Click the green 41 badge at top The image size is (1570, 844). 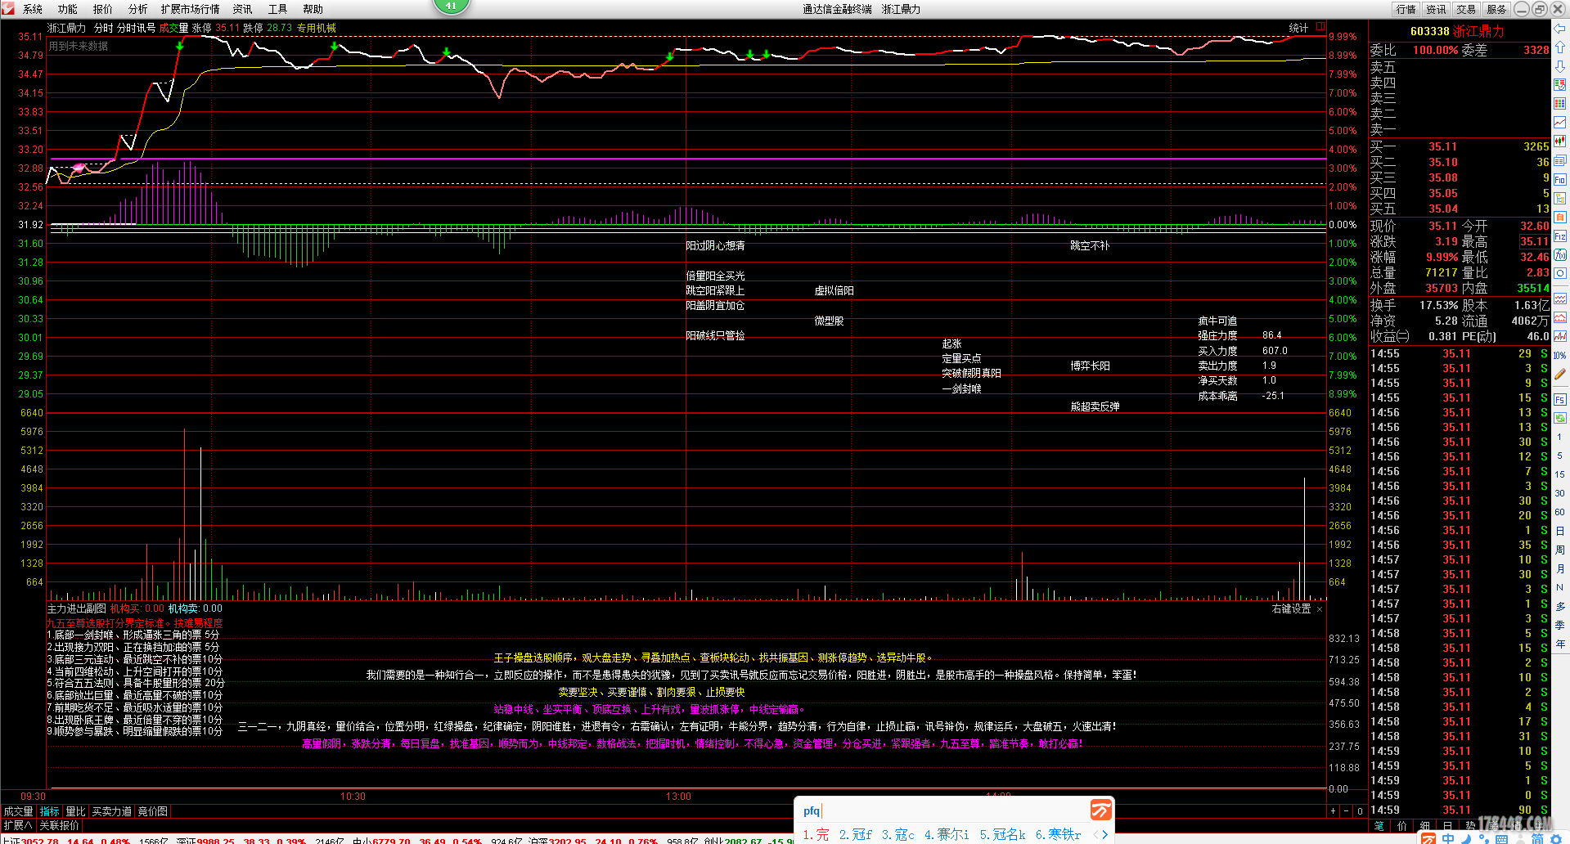(451, 6)
